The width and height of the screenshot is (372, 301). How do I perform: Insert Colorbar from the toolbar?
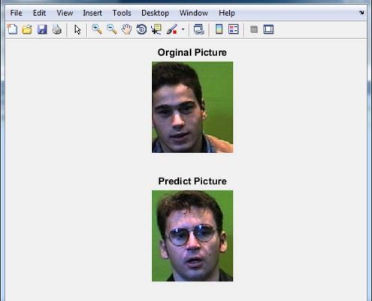tap(219, 29)
